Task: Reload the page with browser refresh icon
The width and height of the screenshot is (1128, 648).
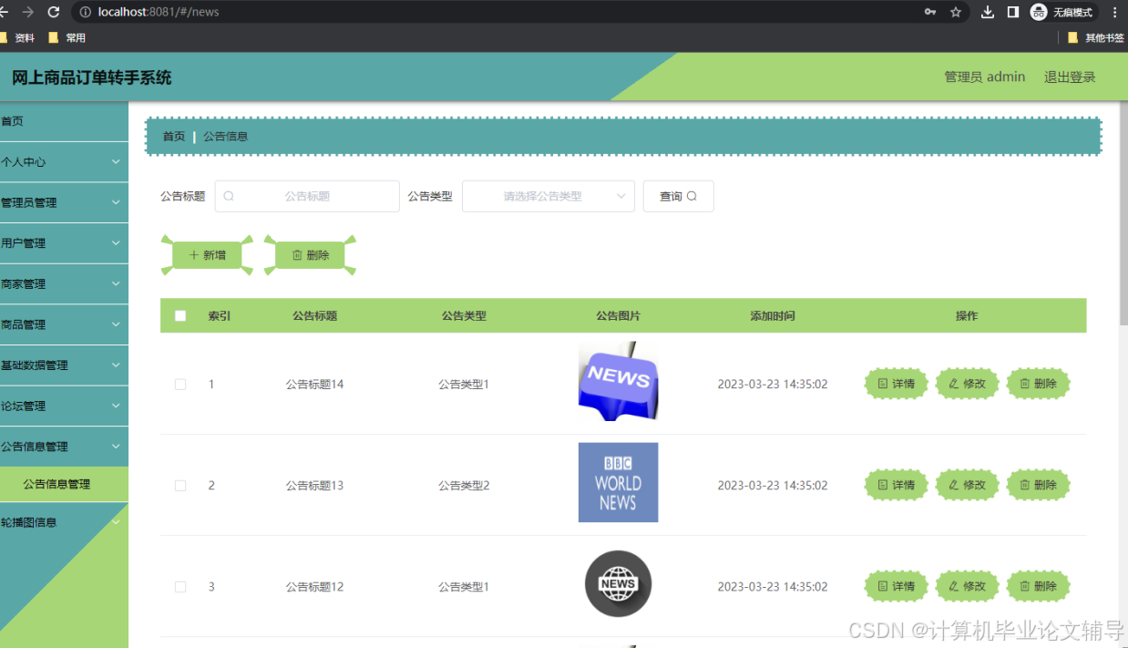Action: point(53,12)
